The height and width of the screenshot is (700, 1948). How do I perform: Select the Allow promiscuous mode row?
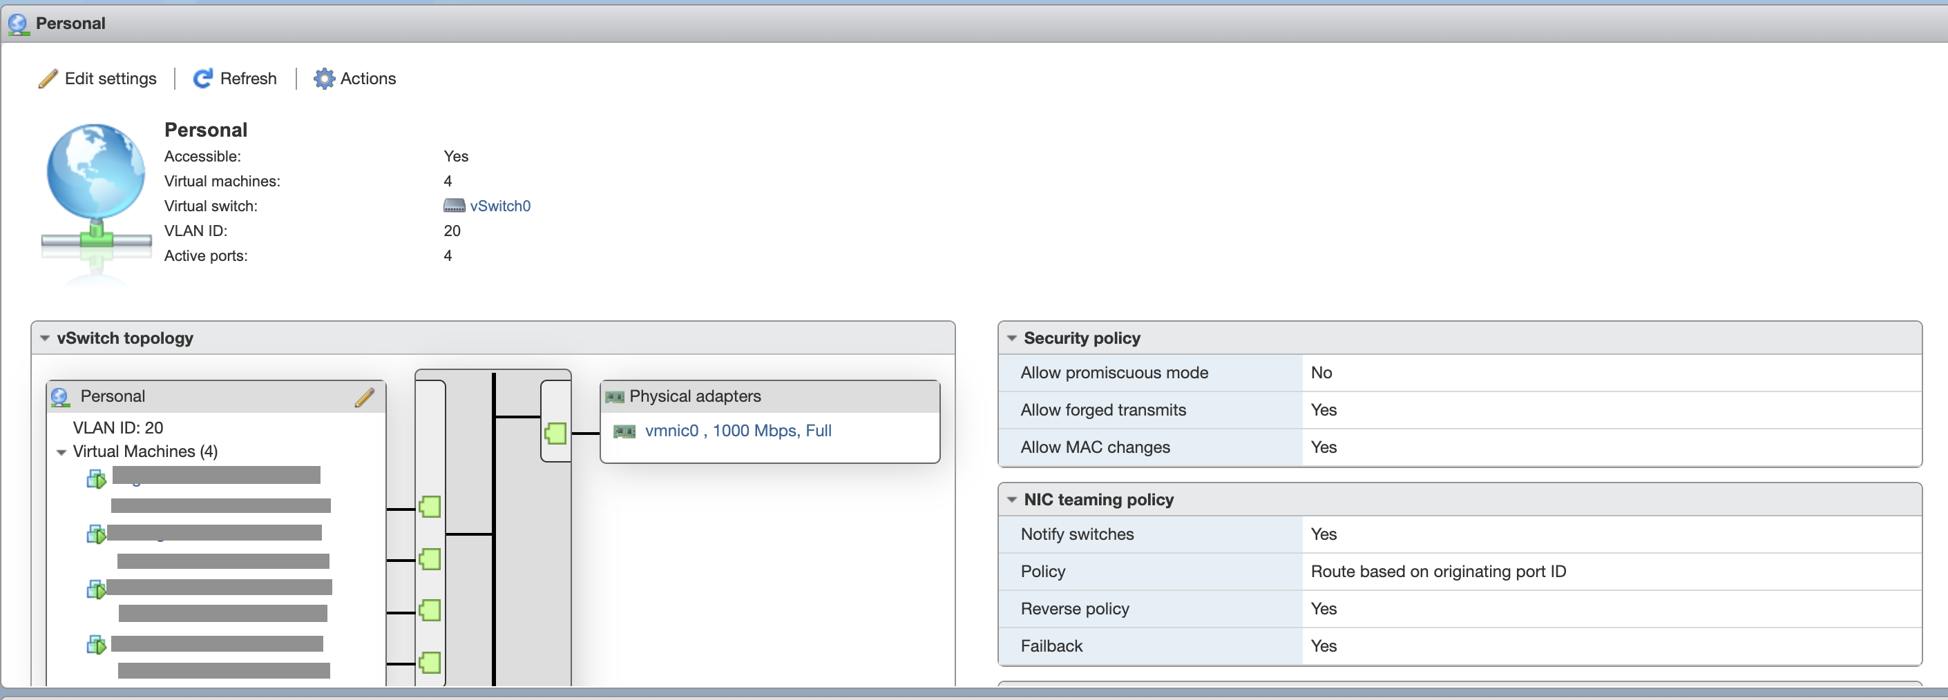point(1114,373)
